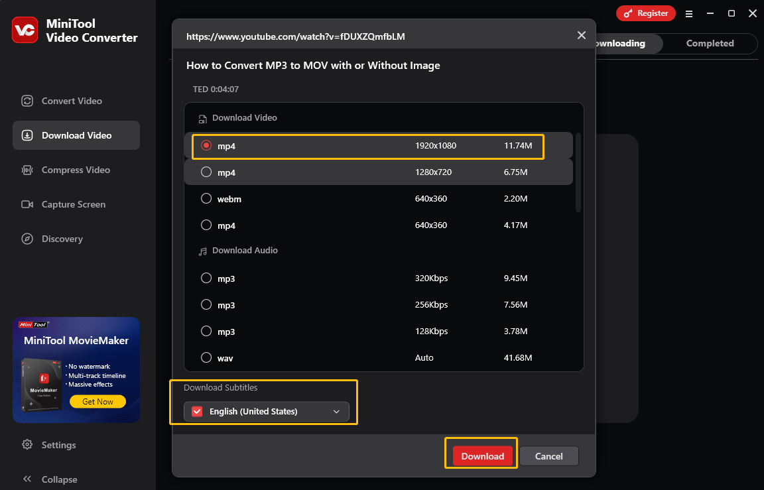The width and height of the screenshot is (764, 490).
Task: Switch to the Download Video section
Action: click(76, 135)
